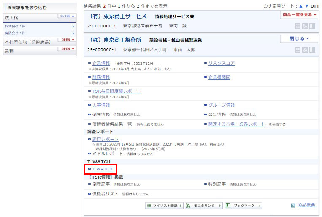The width and height of the screenshot is (322, 217).
Task: Open 商品一覧を見る for 東京商工サービス
Action: click(299, 15)
